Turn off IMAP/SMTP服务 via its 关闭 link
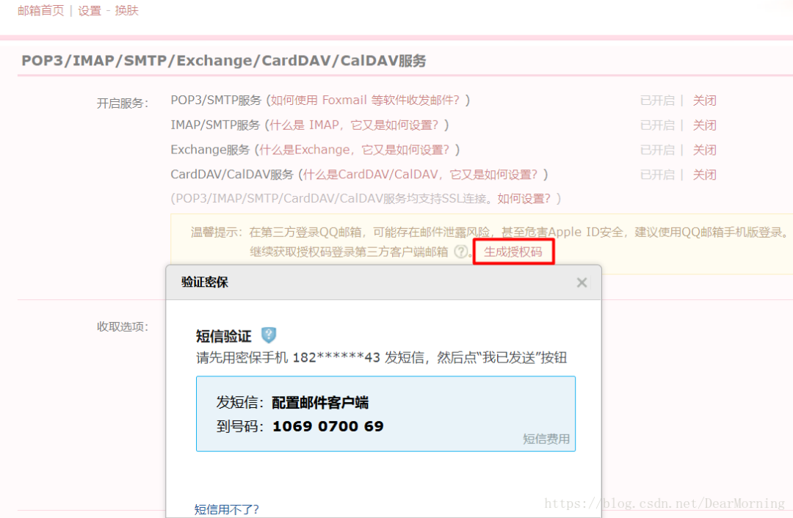 [x=705, y=125]
